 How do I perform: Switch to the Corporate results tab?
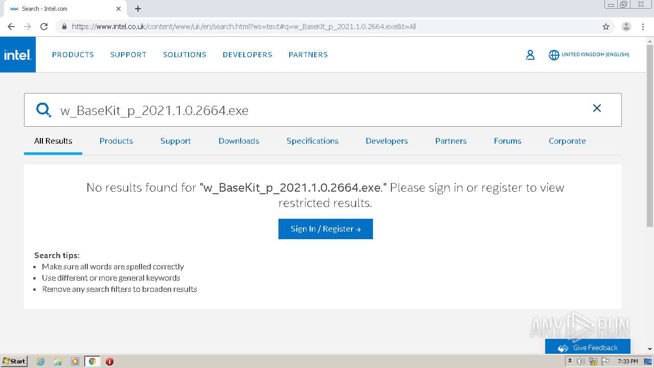[567, 141]
